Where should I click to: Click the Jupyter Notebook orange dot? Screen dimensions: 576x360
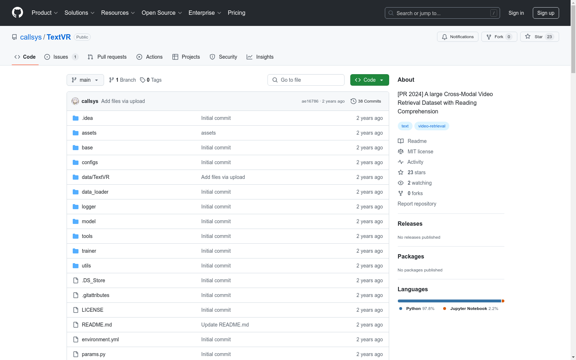[x=445, y=309]
